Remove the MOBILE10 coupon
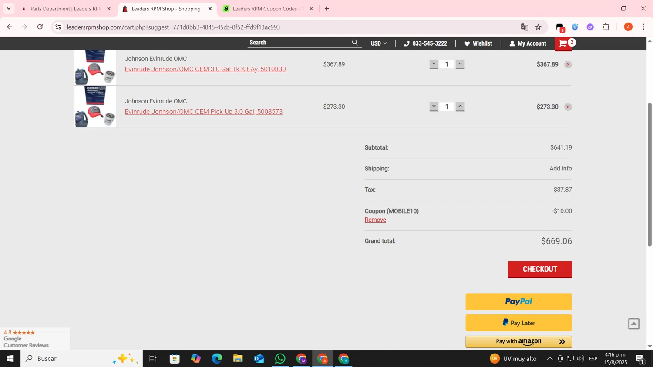 click(375, 220)
